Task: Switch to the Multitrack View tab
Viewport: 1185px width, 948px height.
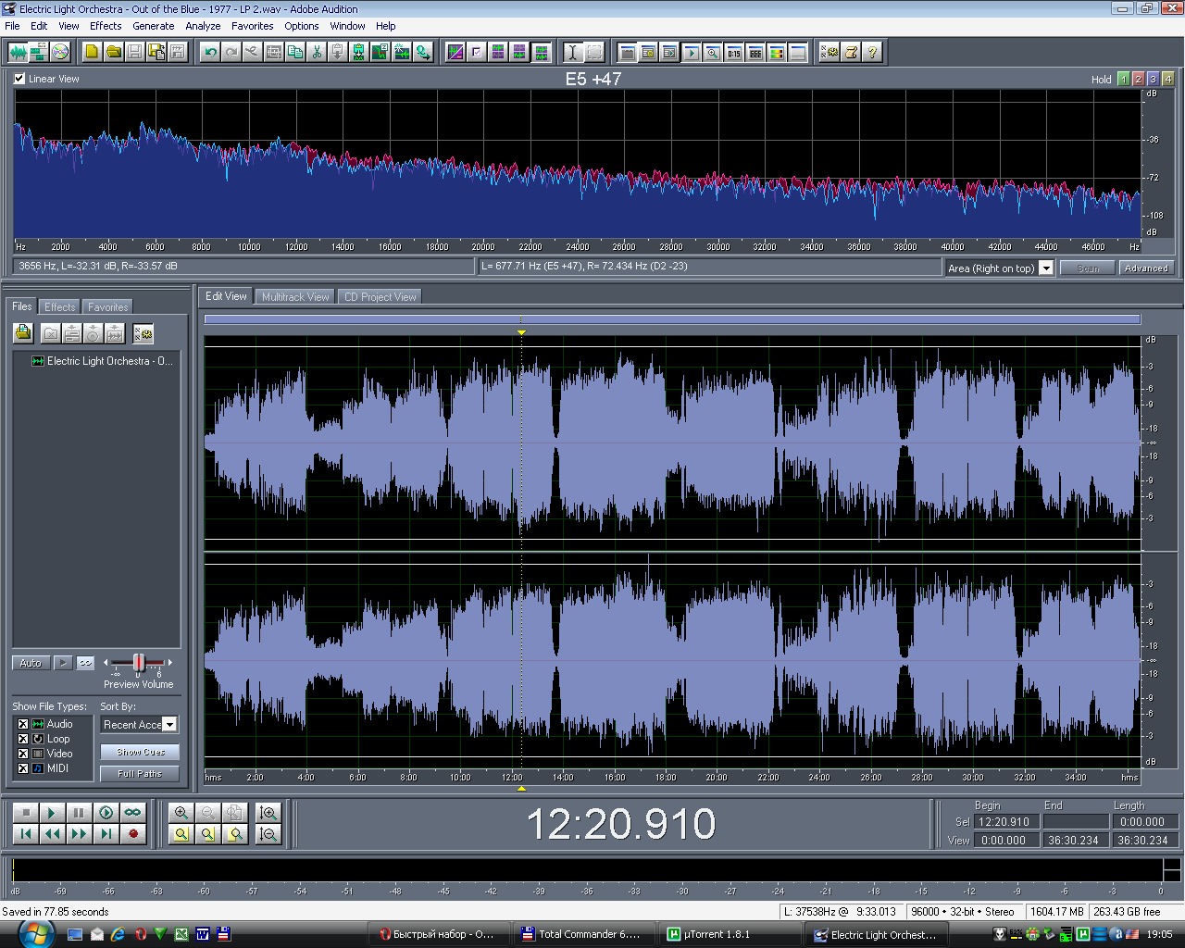Action: [x=295, y=297]
